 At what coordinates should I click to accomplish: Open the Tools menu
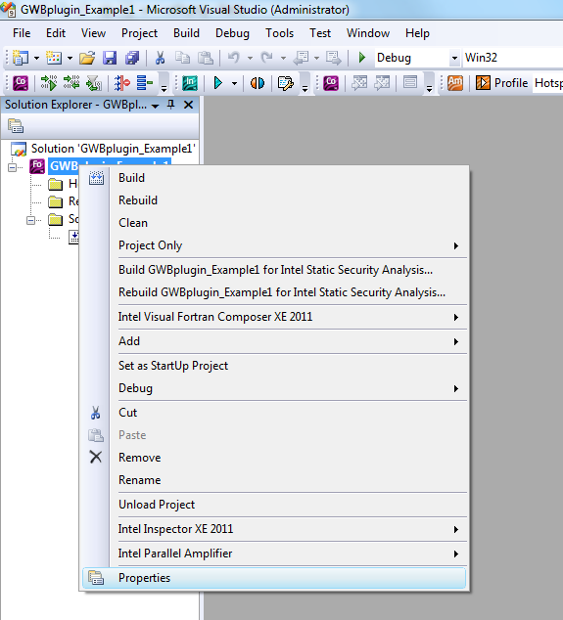279,33
